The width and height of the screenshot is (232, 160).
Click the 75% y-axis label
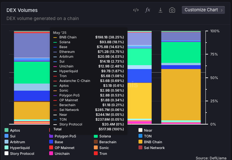click(x=214, y=55)
